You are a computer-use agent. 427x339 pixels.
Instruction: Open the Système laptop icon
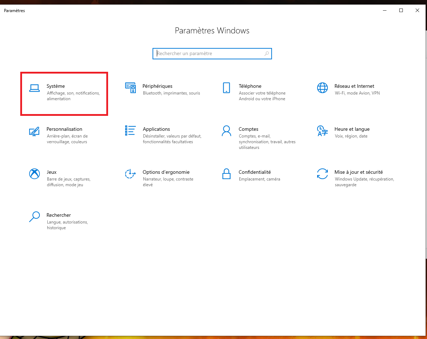click(x=34, y=88)
